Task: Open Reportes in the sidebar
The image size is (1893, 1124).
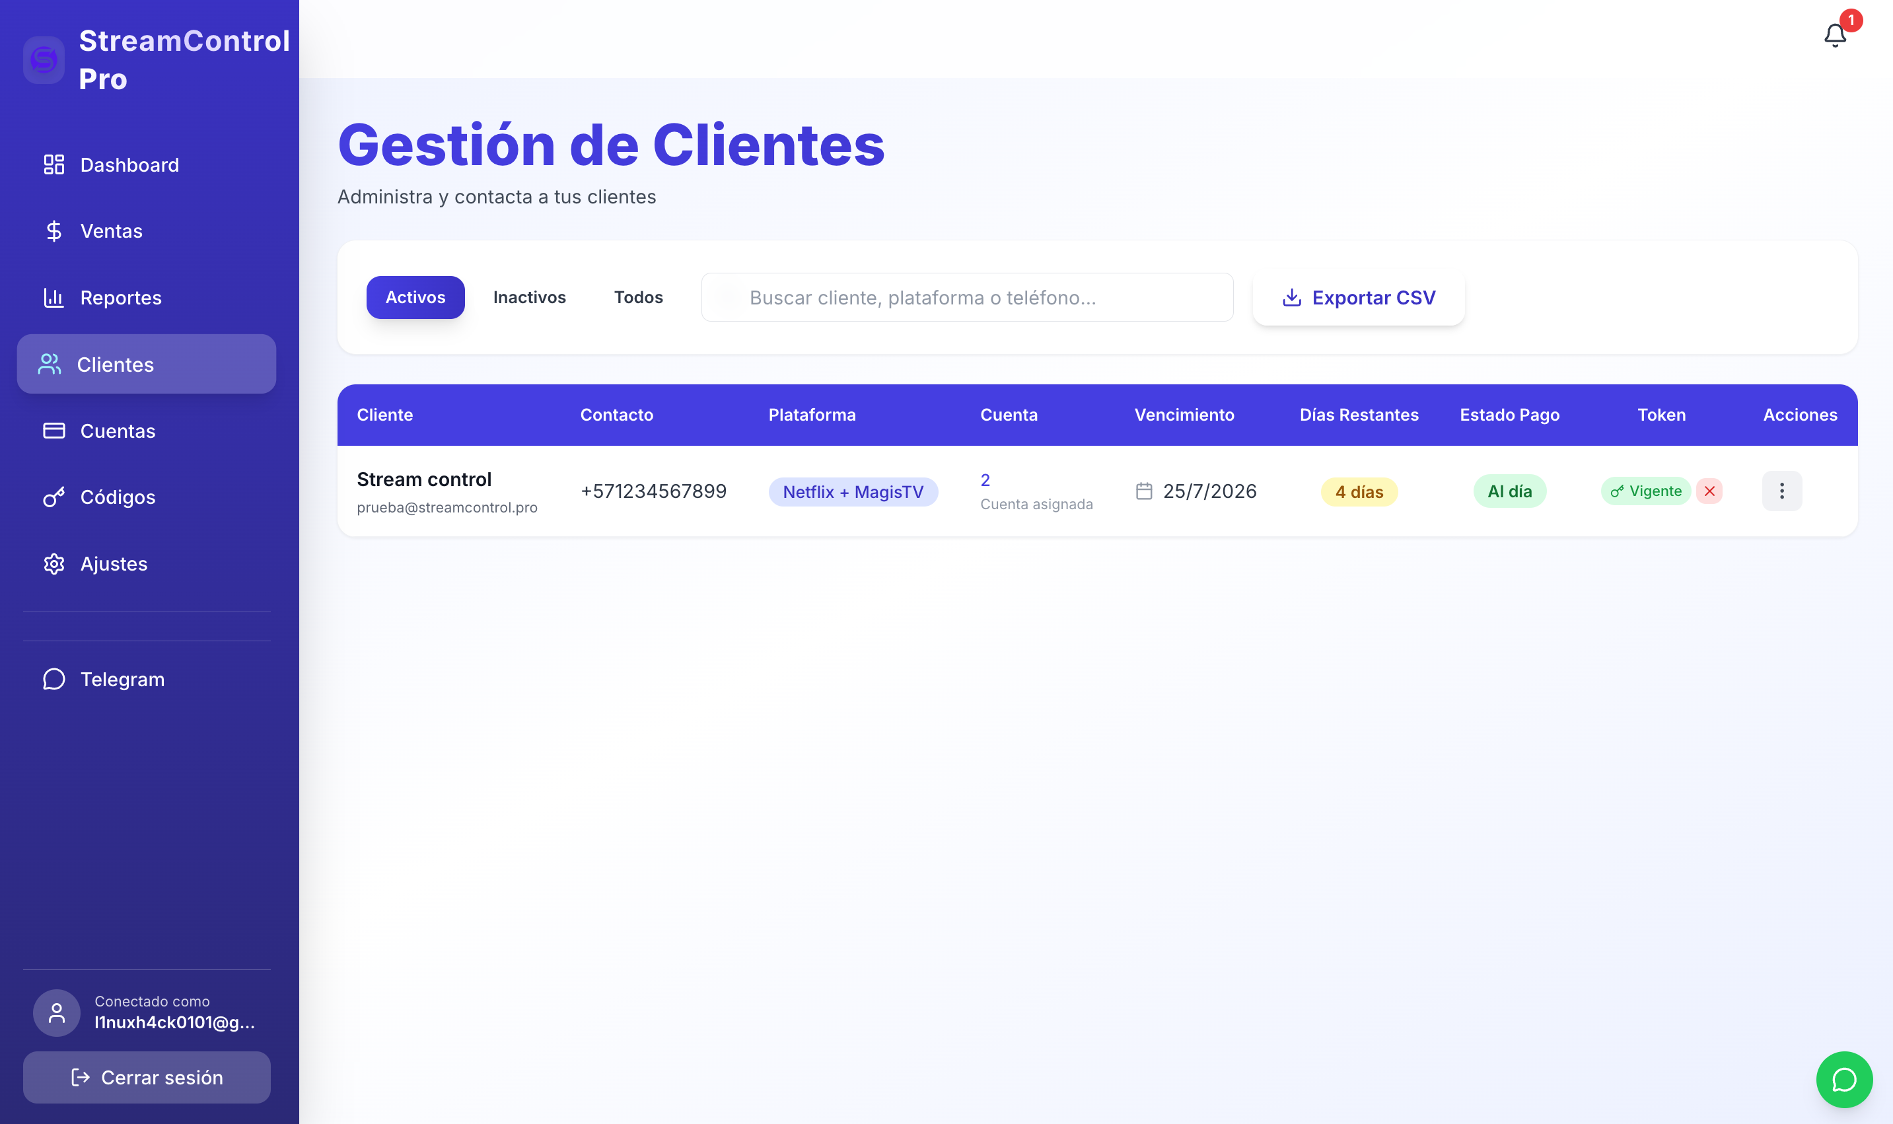Action: pos(146,298)
